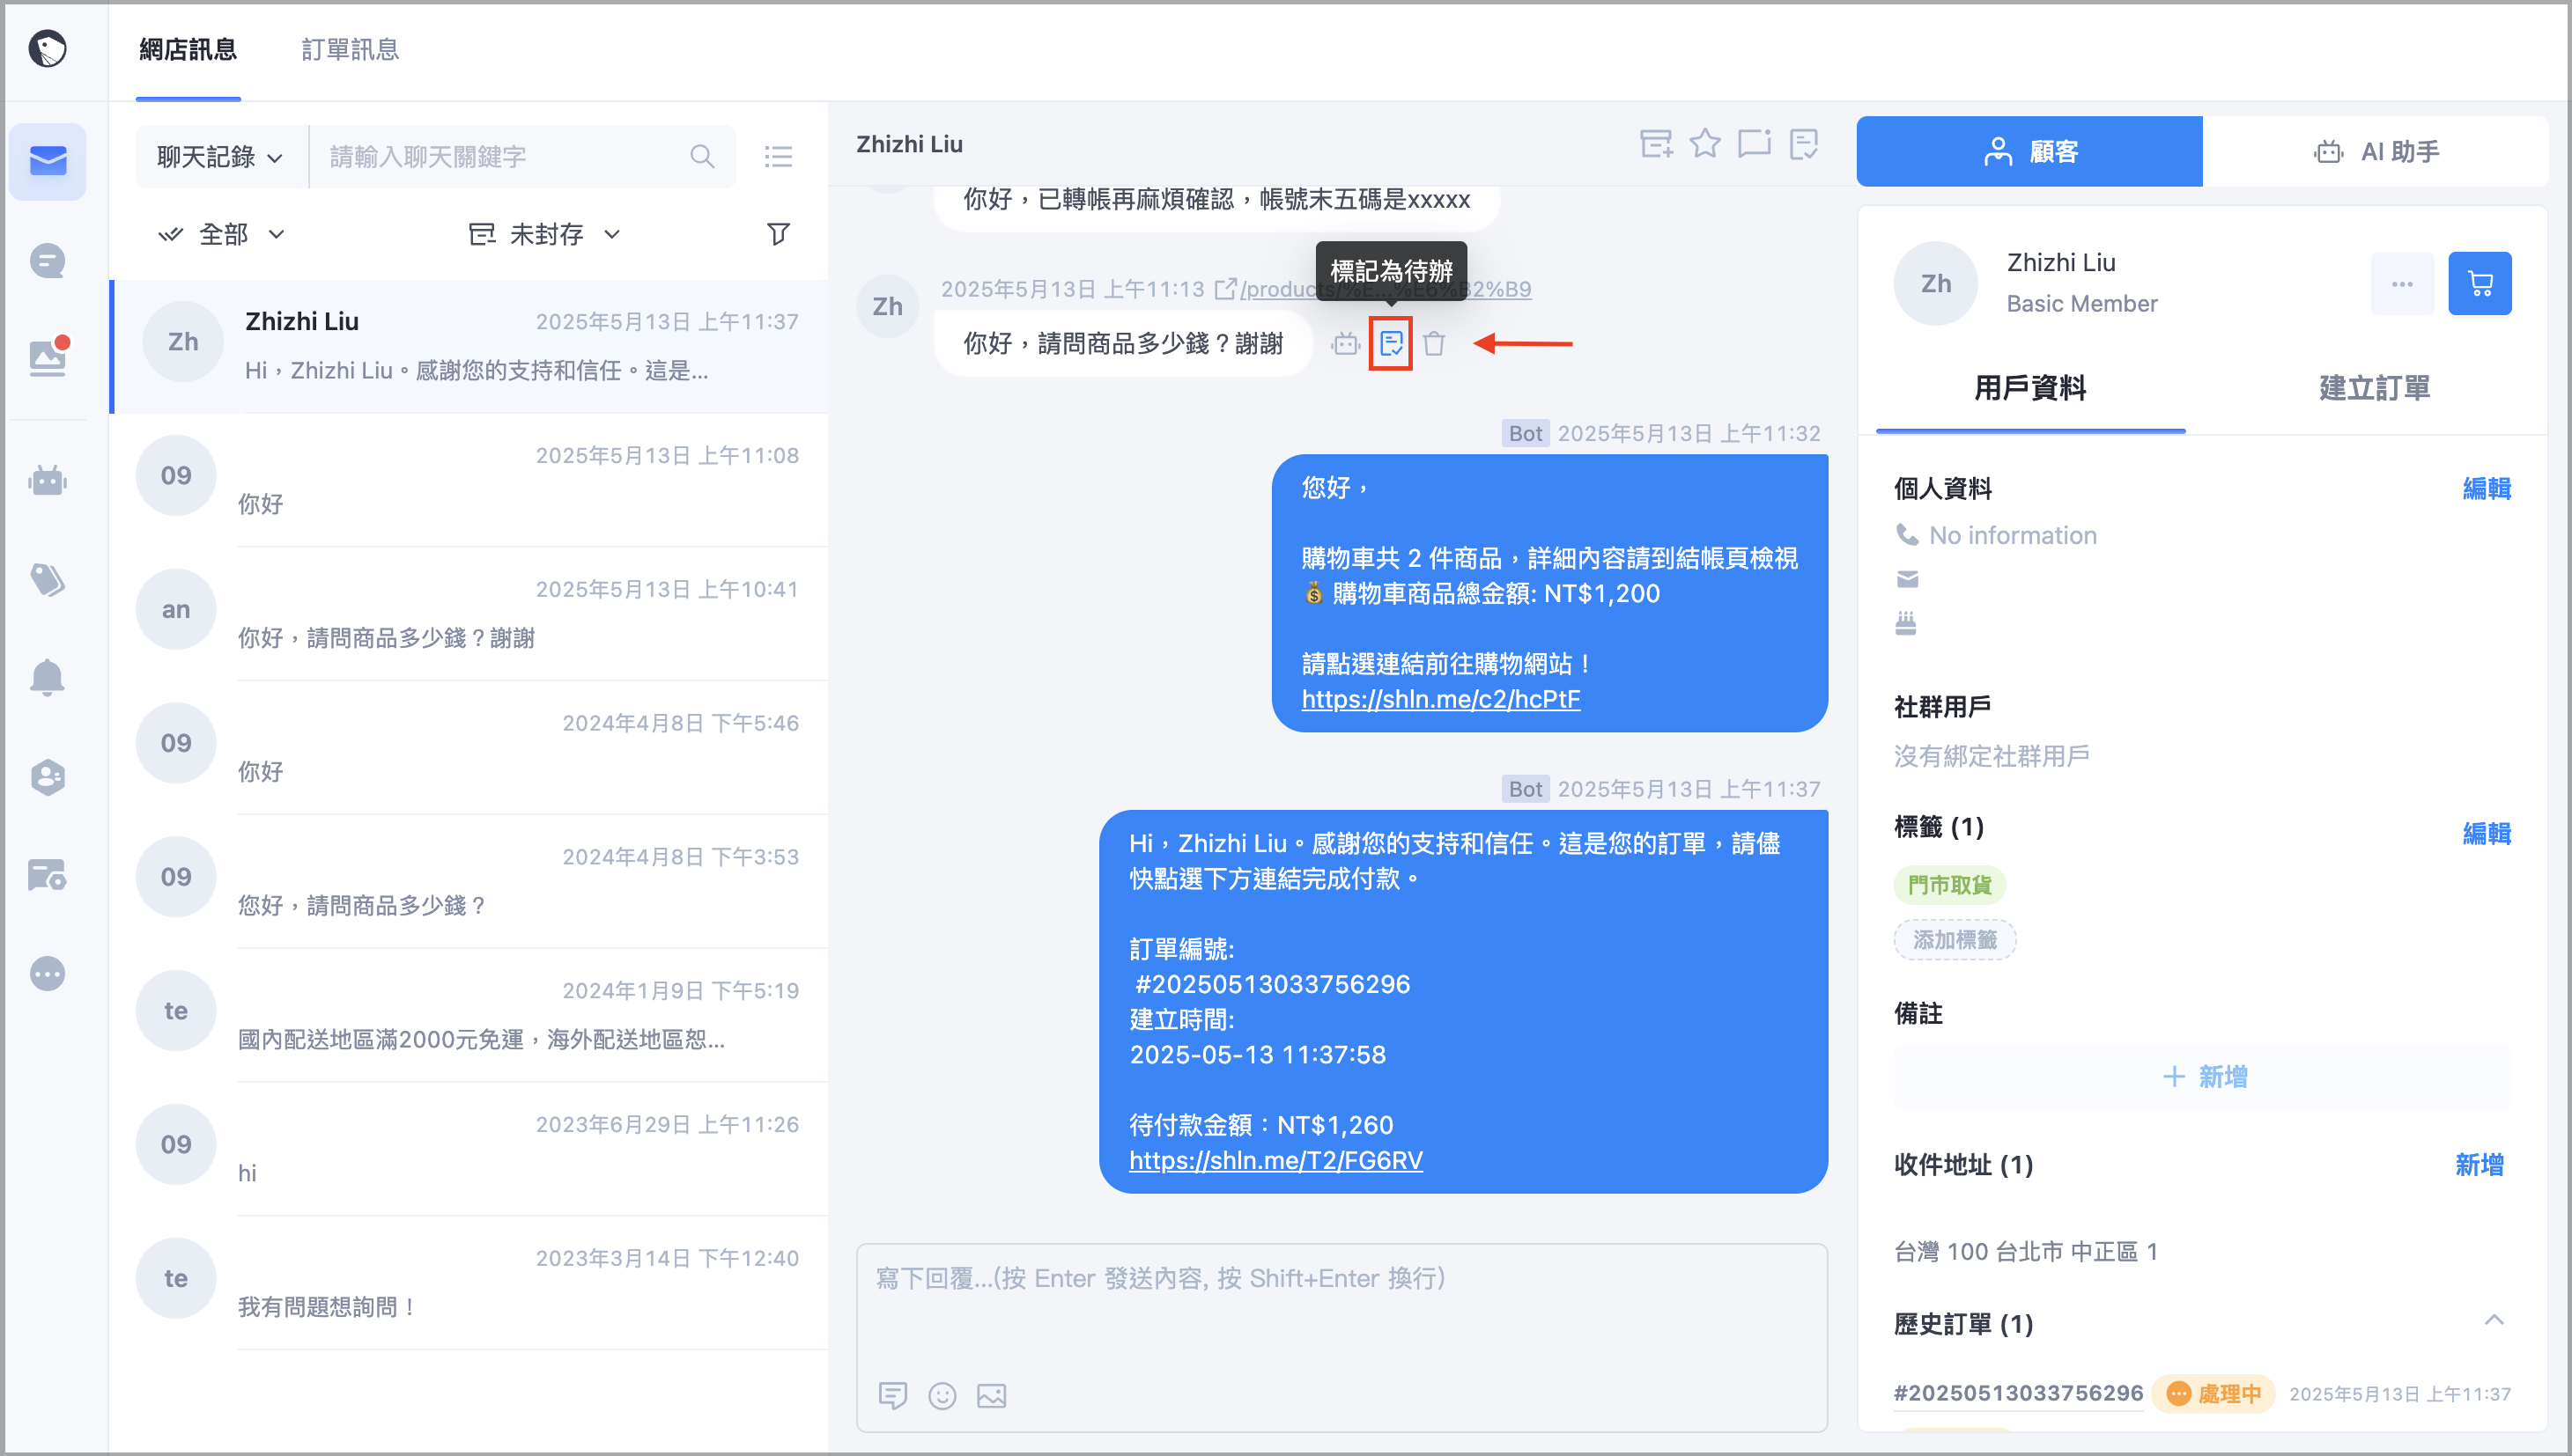Screen dimensions: 2572x1456
Task: Click 添加標籤 tag button
Action: pyautogui.click(x=1954, y=939)
